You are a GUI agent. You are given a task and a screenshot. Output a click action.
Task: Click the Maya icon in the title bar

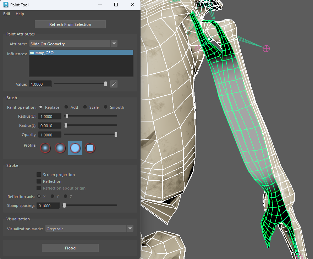(x=5, y=5)
